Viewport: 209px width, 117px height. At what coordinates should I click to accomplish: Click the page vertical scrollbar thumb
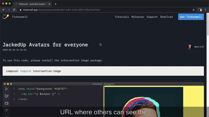click(208, 24)
